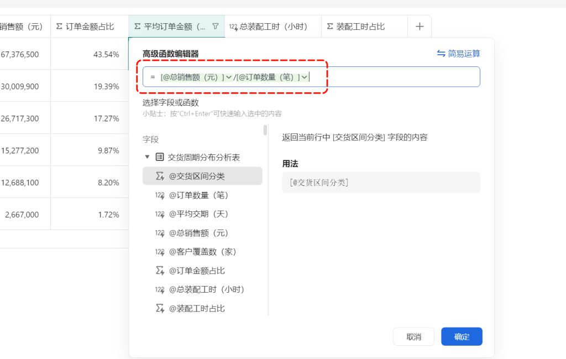Open dropdown arrow of [@订单数量（笔）] token

point(305,77)
